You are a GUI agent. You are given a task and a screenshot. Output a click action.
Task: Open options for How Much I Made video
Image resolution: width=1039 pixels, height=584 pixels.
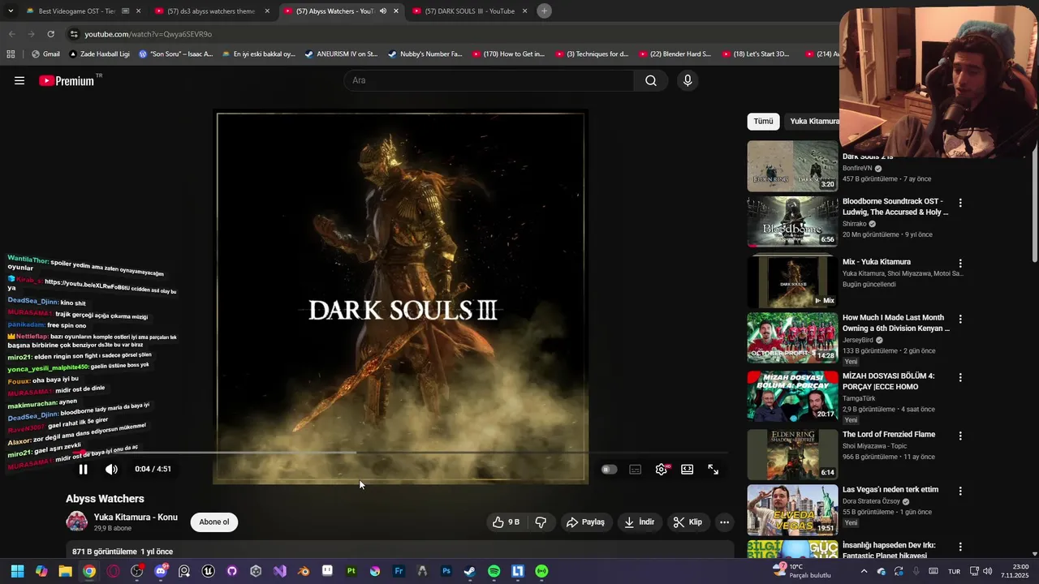(x=960, y=319)
